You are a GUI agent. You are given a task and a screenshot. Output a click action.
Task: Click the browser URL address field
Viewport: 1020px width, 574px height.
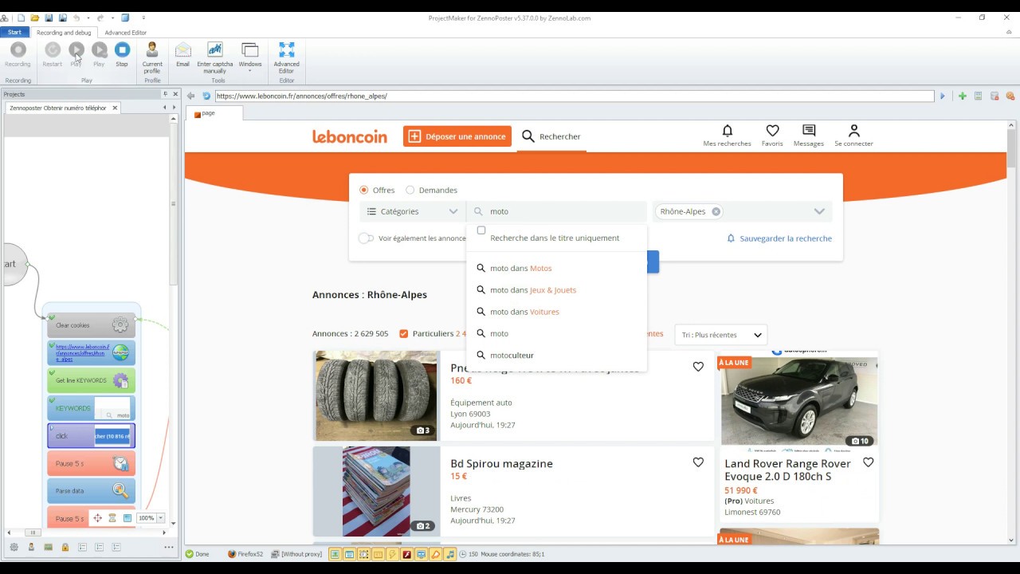click(x=574, y=96)
